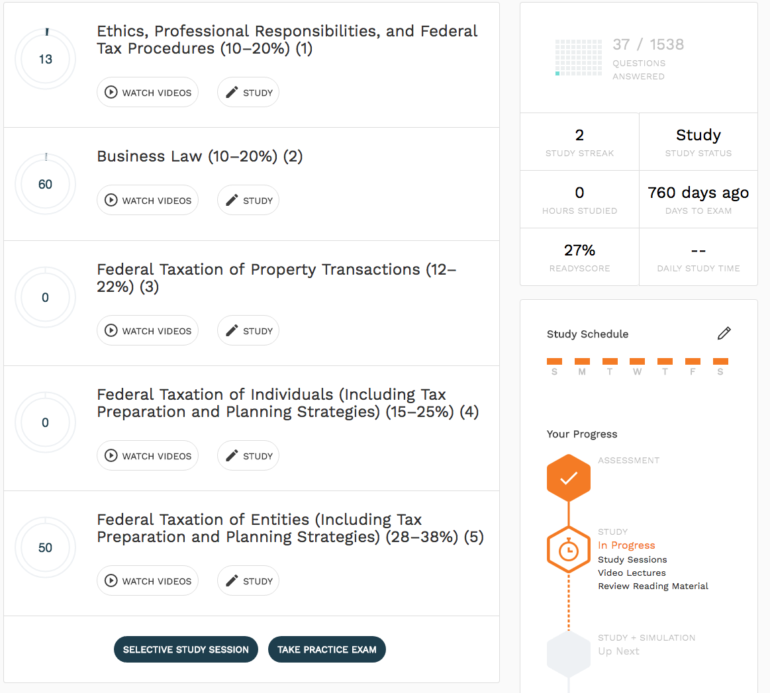
Task: Click the gray Study + Simulation hexagon
Action: (568, 653)
